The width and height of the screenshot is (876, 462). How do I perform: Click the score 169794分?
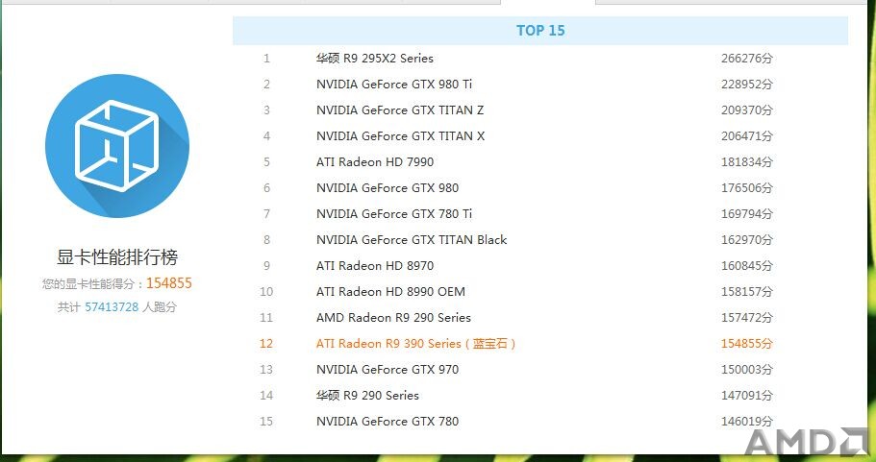pos(747,213)
